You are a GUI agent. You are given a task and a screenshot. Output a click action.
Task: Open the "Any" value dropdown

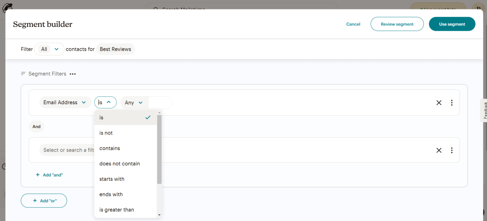134,102
